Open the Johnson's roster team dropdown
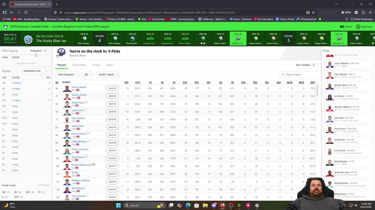This screenshot has height=210, width=375. pos(35,71)
